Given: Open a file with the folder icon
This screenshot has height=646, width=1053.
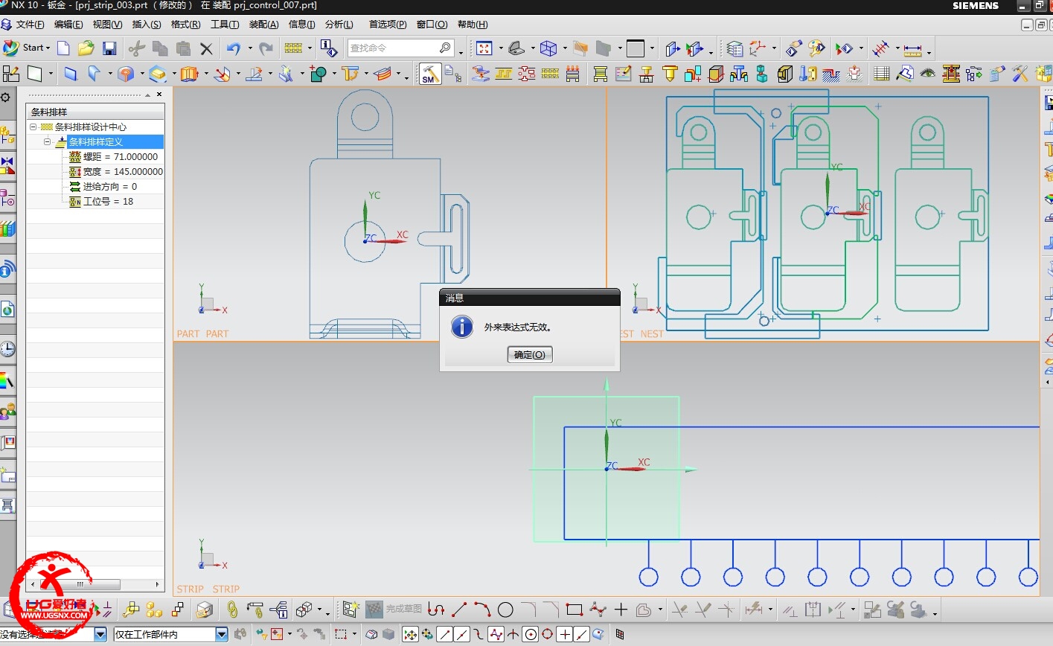Looking at the screenshot, I should pos(86,48).
